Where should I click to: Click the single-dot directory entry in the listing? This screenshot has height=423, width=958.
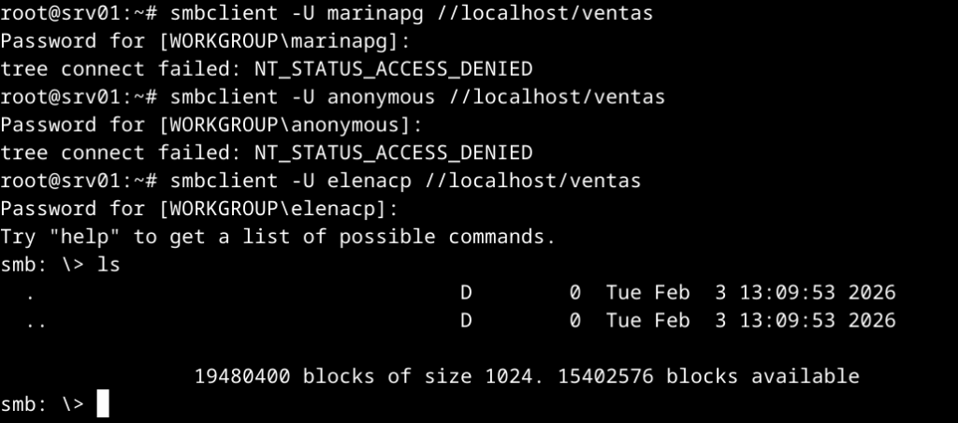click(x=32, y=293)
